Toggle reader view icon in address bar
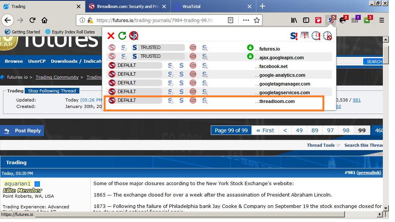Viewport: 395px width, 222px height. tap(230, 20)
